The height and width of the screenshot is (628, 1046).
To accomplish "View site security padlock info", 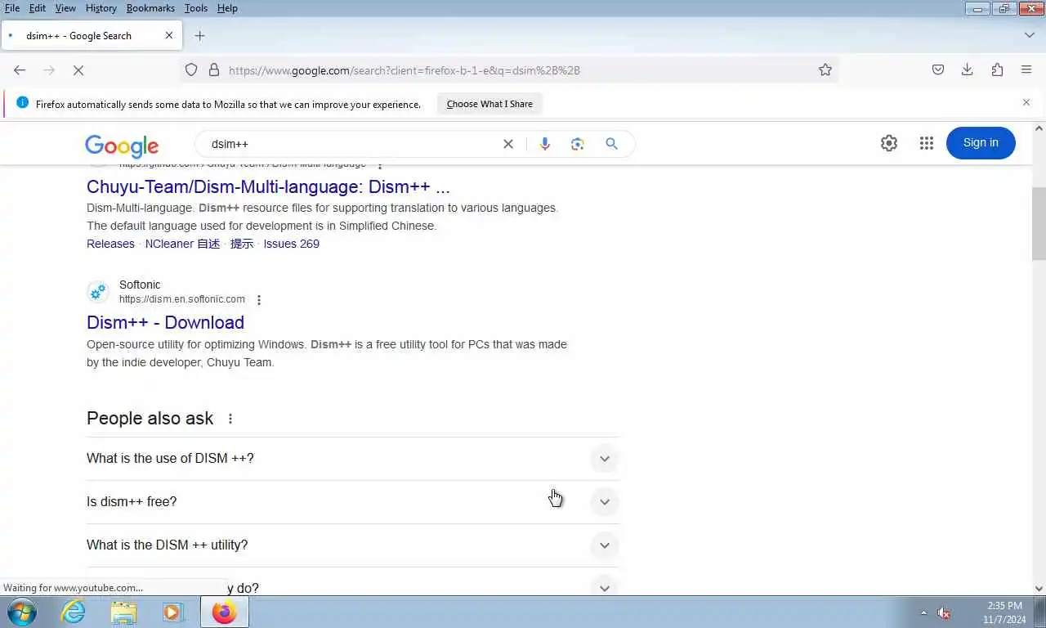I will (214, 70).
